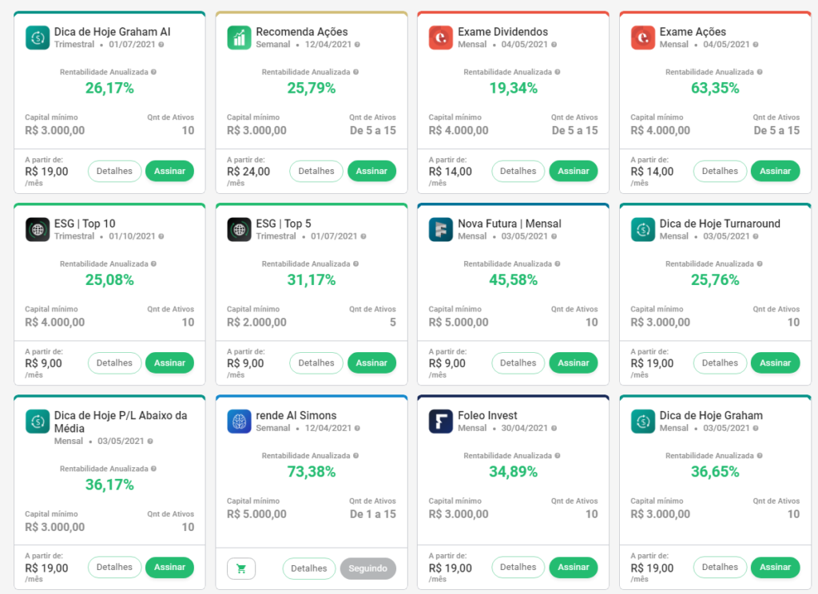Click the Dica de Hoje Graham AI logo icon

(x=38, y=38)
